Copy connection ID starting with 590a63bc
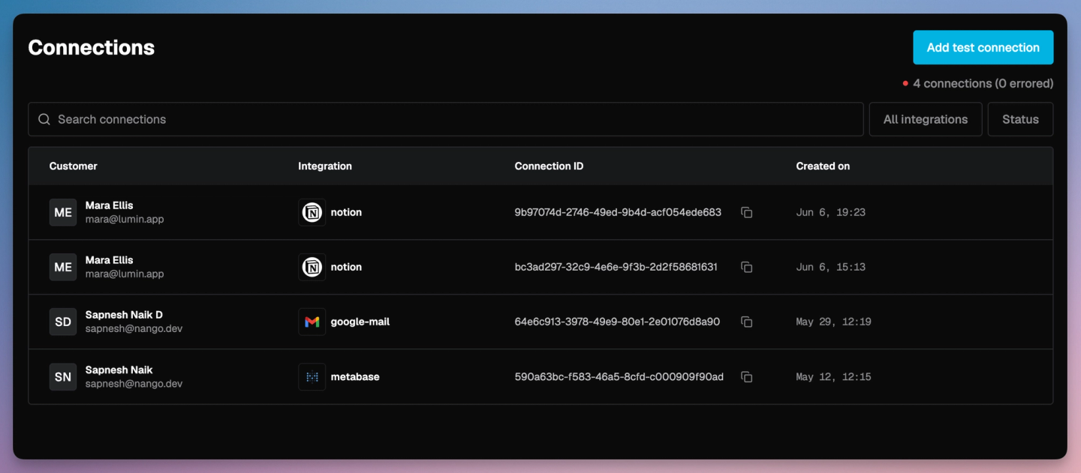 (x=746, y=376)
